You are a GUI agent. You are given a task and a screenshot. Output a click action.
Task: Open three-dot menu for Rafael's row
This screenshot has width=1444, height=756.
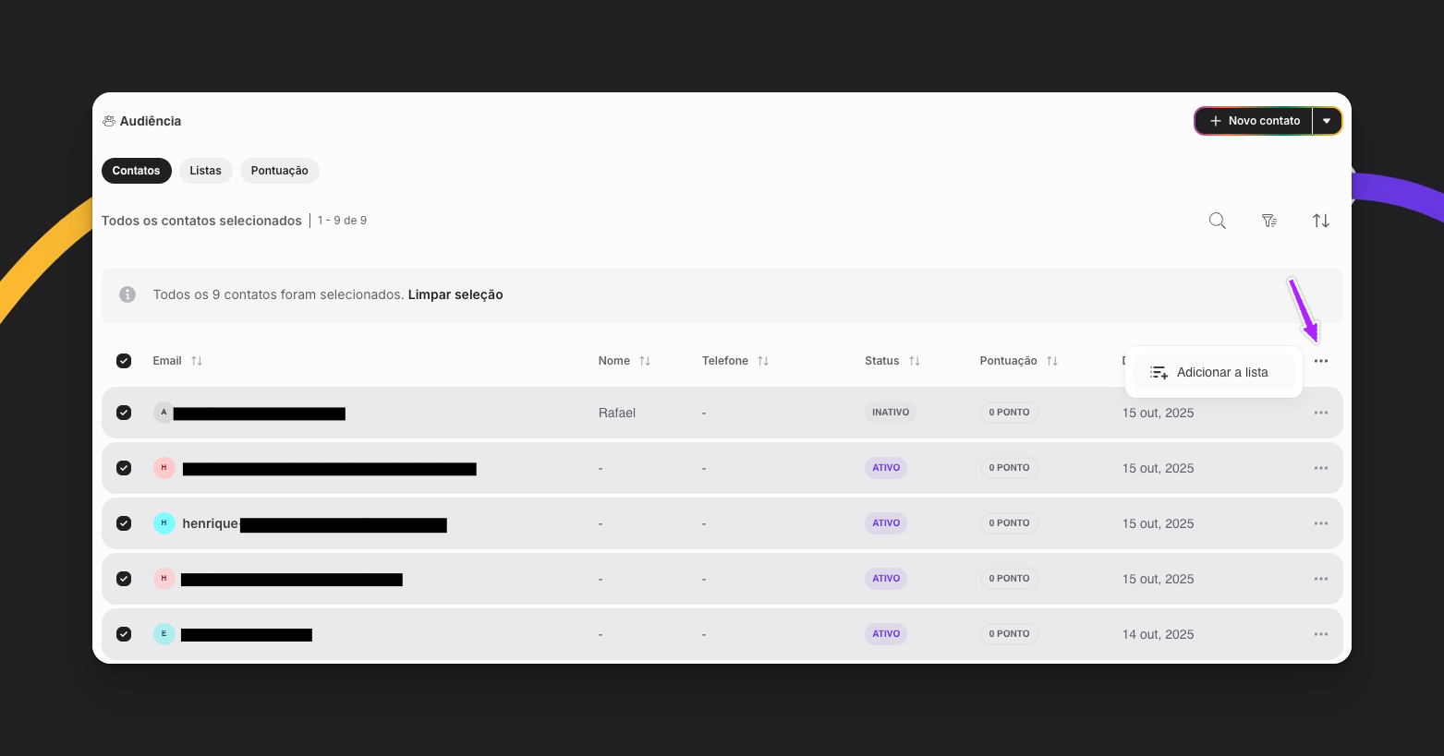[x=1320, y=413]
